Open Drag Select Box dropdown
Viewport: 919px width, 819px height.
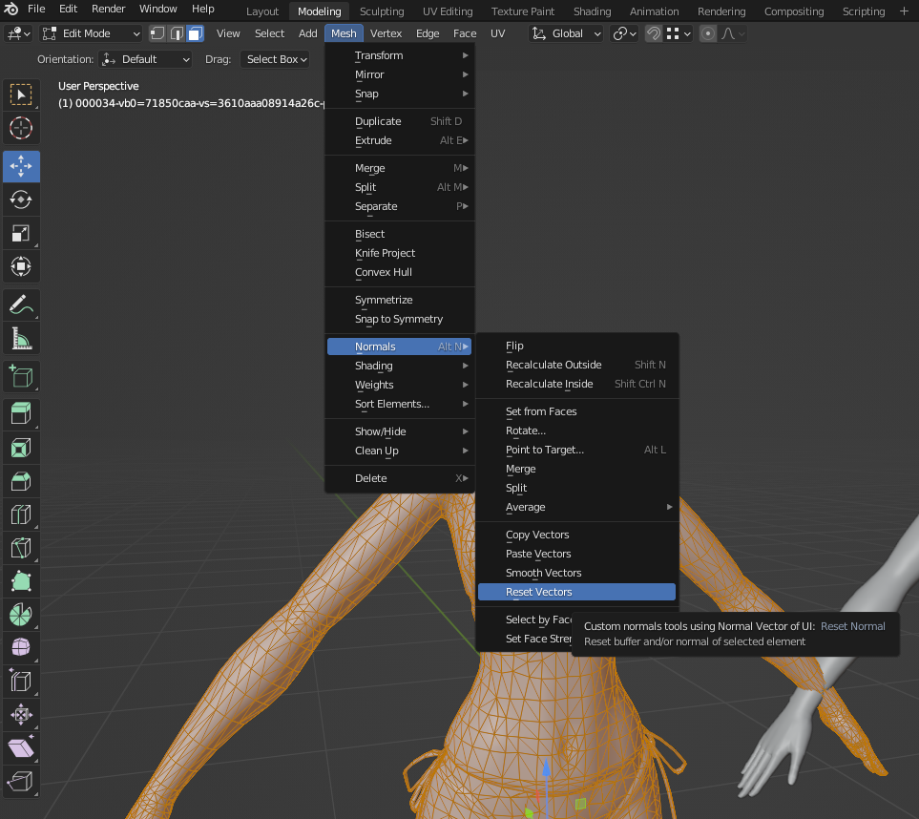(275, 59)
